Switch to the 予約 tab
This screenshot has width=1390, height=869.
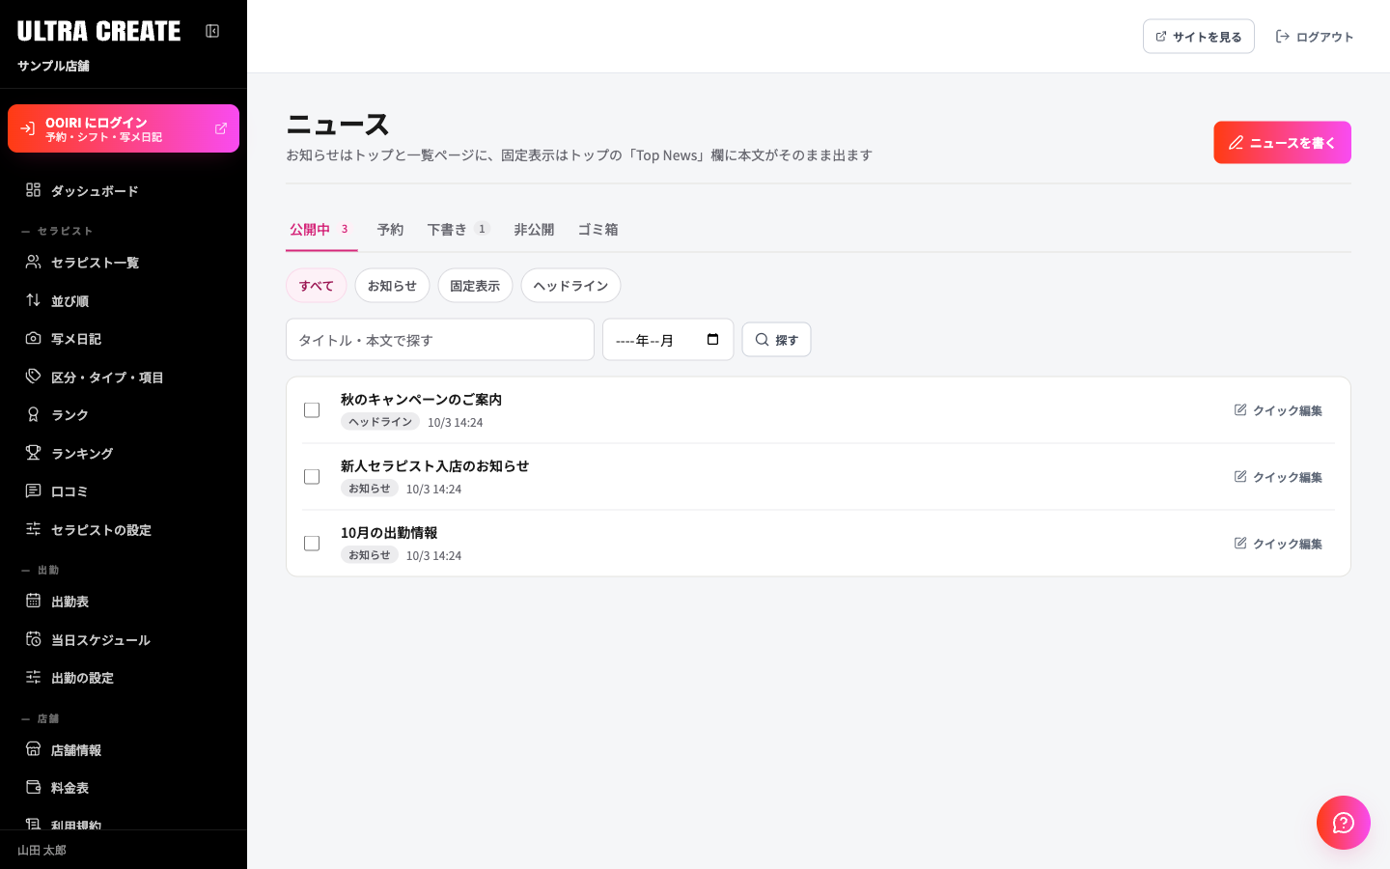[390, 230]
